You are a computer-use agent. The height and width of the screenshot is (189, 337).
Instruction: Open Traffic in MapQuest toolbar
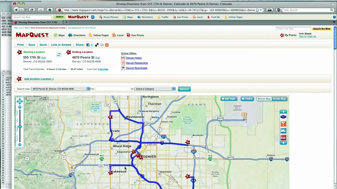(x=163, y=17)
